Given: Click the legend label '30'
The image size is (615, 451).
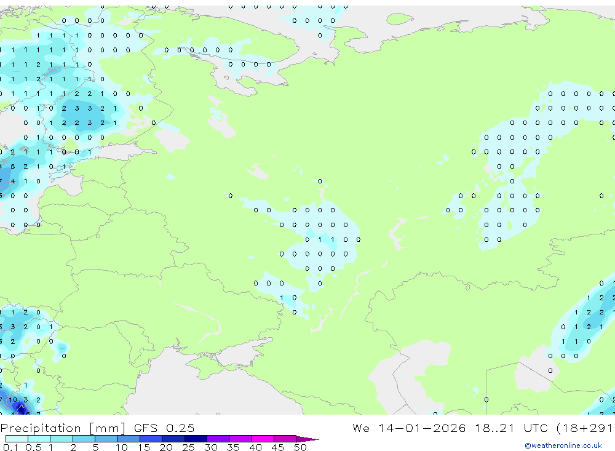Looking at the screenshot, I should point(210,447).
